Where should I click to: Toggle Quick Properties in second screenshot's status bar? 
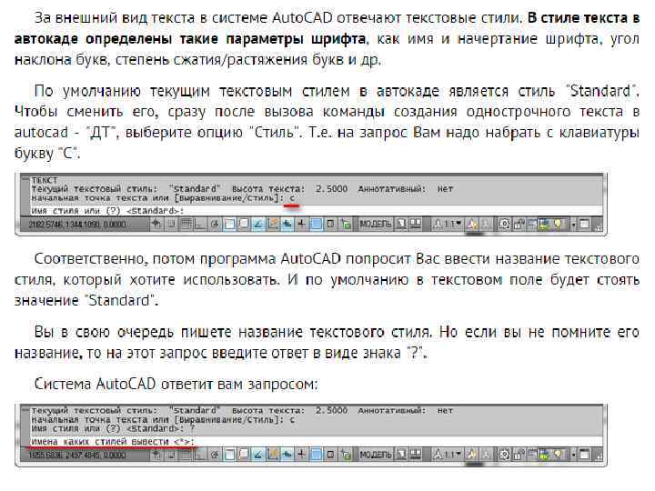tap(330, 455)
